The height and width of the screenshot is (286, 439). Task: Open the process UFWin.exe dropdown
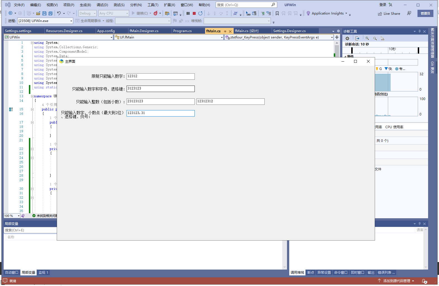click(x=71, y=21)
